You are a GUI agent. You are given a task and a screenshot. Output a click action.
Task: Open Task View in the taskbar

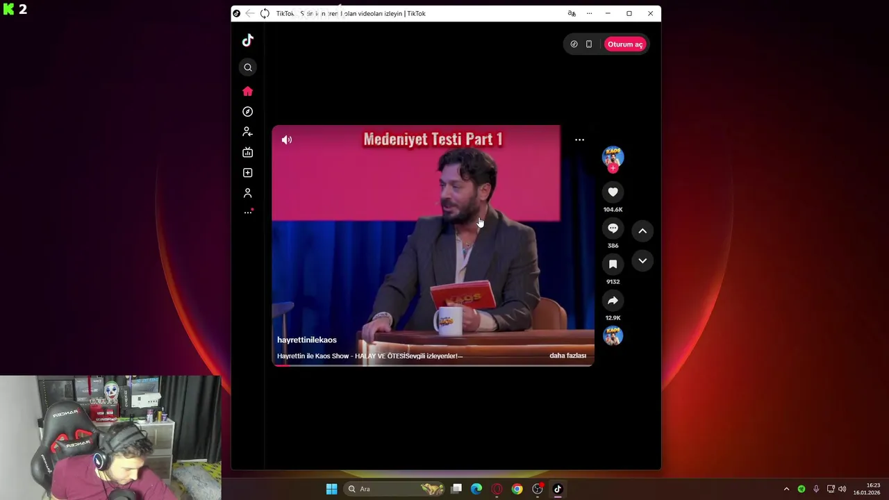pyautogui.click(x=456, y=489)
